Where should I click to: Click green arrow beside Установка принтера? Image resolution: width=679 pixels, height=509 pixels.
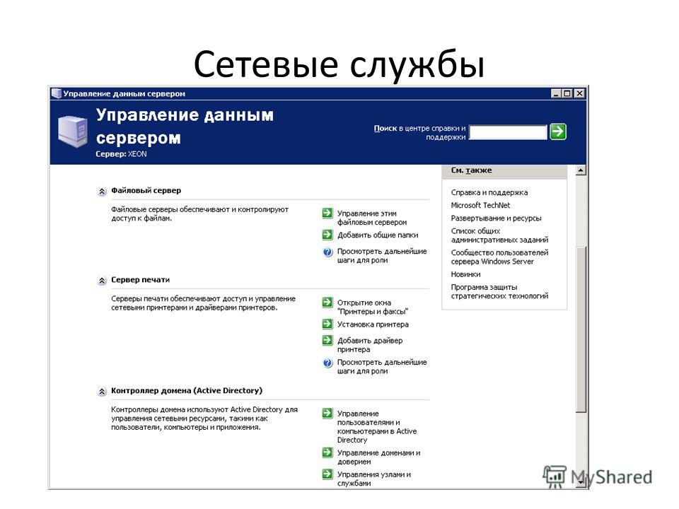(x=327, y=324)
